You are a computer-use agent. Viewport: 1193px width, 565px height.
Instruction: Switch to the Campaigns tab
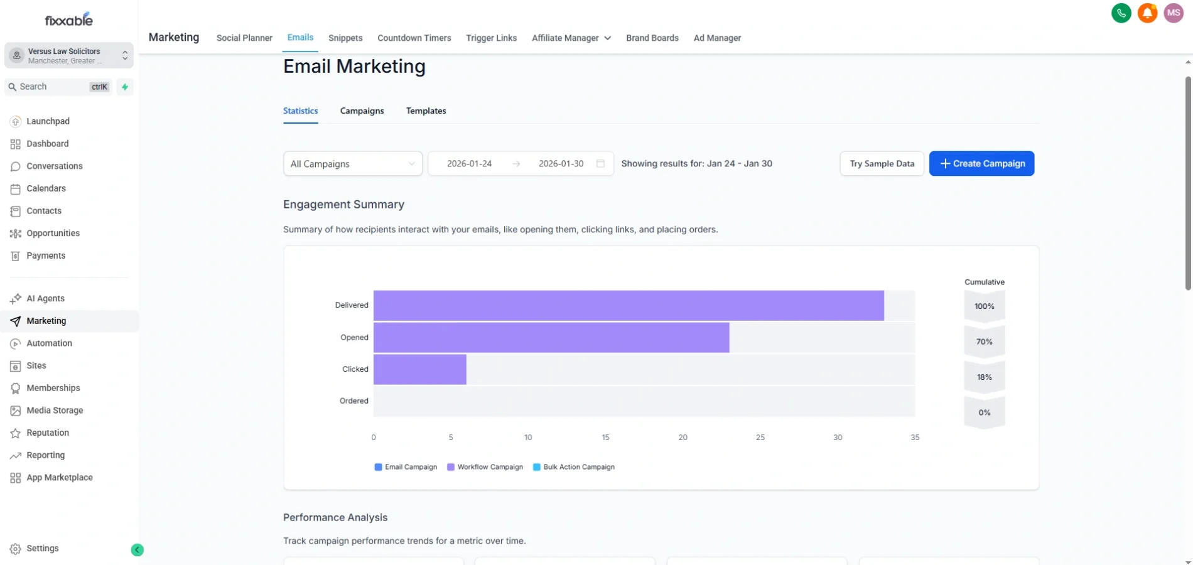[362, 111]
